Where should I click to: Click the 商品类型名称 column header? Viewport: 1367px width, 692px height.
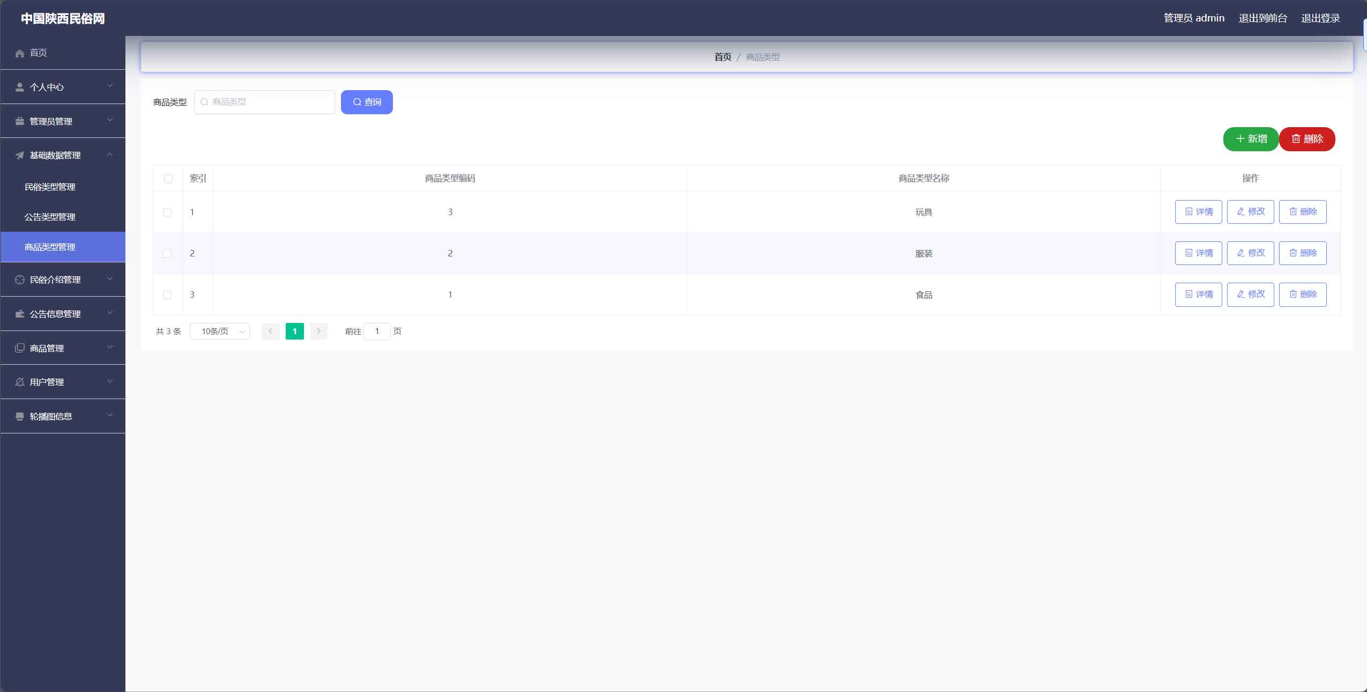tap(924, 178)
